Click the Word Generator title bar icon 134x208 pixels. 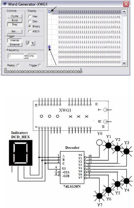pyautogui.click(x=5, y=4)
